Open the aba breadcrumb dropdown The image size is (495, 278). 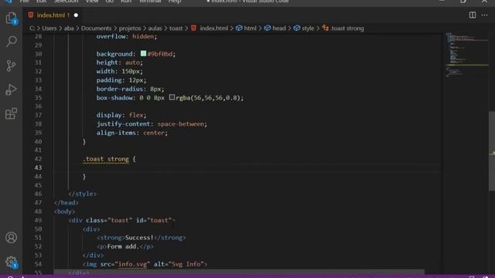69,29
